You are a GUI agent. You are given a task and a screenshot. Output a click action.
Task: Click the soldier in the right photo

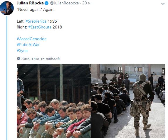[x=141, y=104]
